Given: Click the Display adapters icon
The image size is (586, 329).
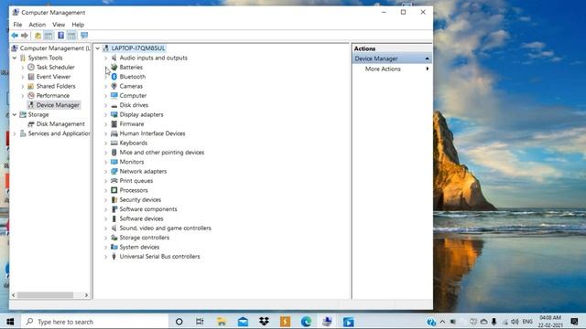Looking at the screenshot, I should point(114,114).
